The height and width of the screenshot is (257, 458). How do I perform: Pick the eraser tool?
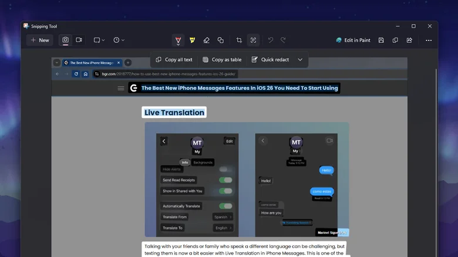tap(206, 40)
